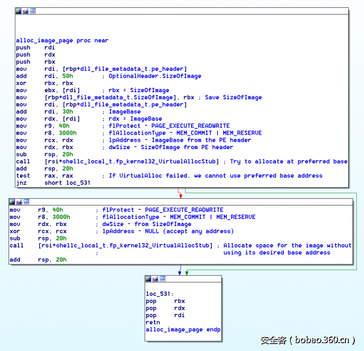
Task: Click the color icon on the loc_531 block
Action: (149, 279)
